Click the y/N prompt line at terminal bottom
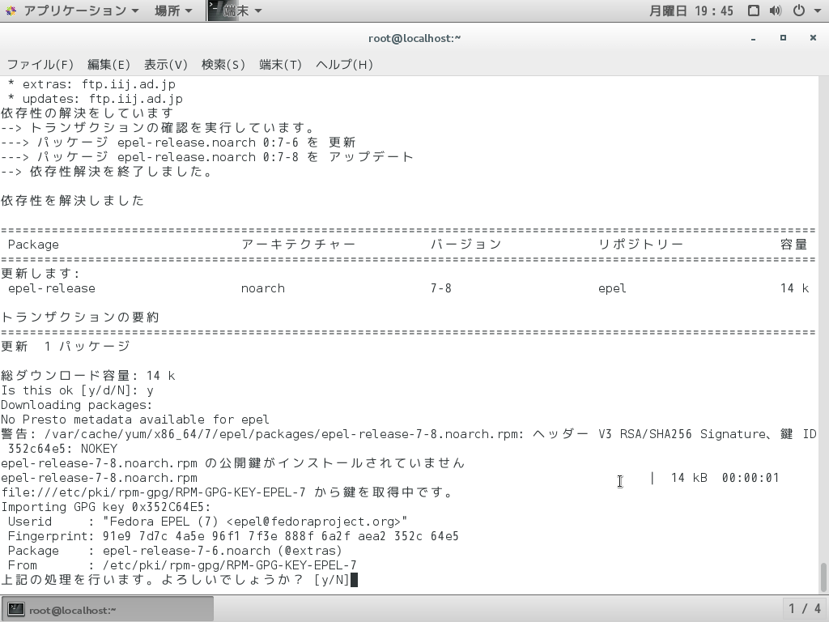 click(179, 580)
